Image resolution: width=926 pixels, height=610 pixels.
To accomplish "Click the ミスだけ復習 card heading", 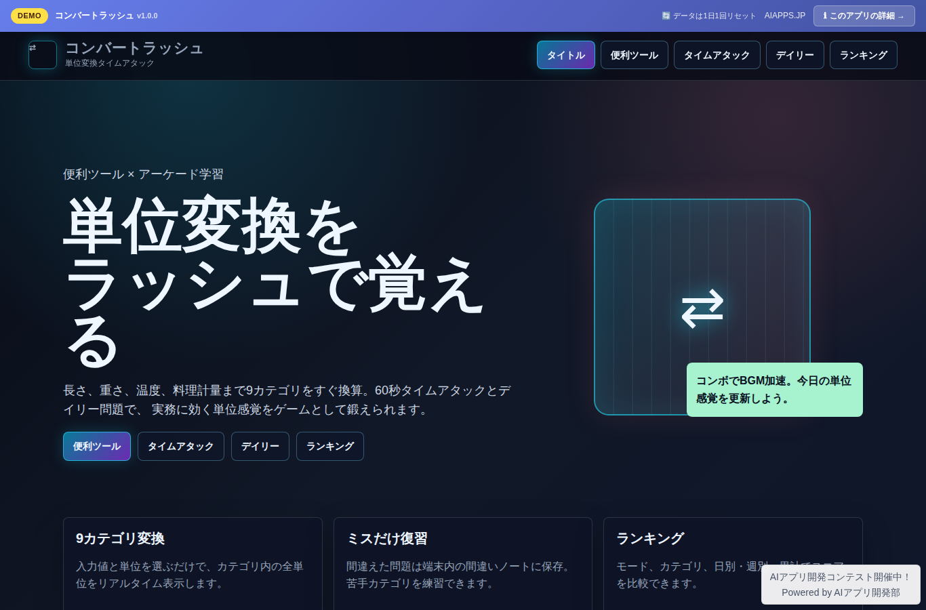I will [387, 538].
